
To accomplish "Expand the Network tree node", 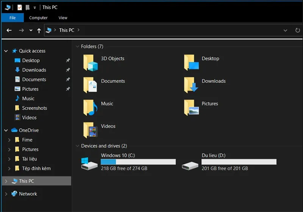I will click(6, 194).
